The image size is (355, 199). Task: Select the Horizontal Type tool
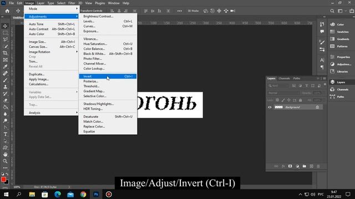click(x=5, y=134)
